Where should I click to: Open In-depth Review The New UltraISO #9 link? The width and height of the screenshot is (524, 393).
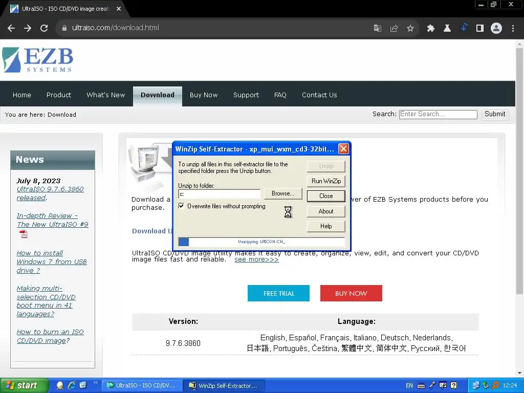click(x=53, y=220)
